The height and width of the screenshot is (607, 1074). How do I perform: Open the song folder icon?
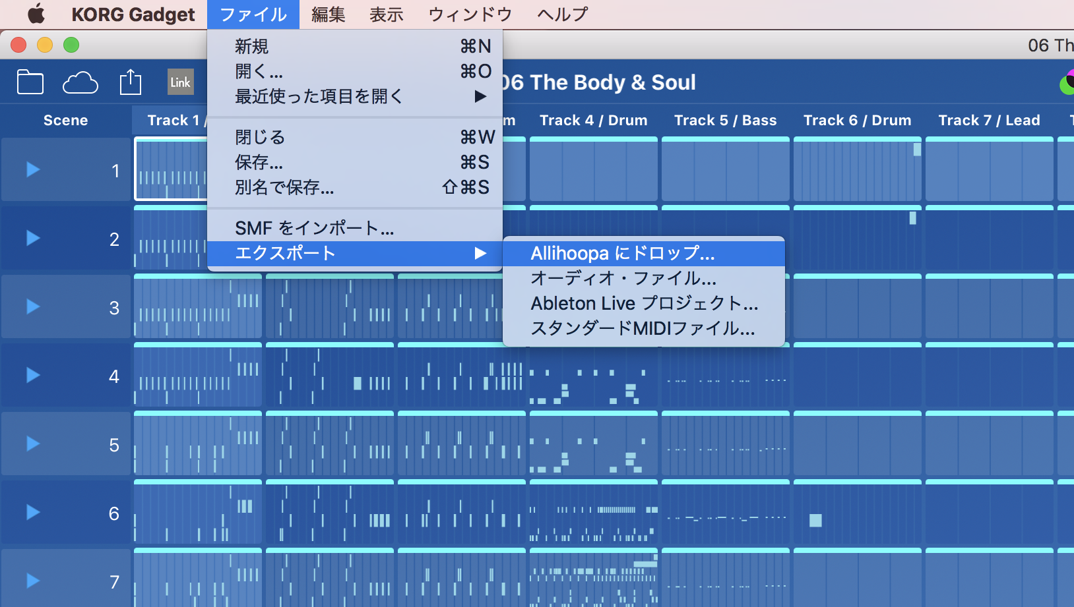coord(30,82)
